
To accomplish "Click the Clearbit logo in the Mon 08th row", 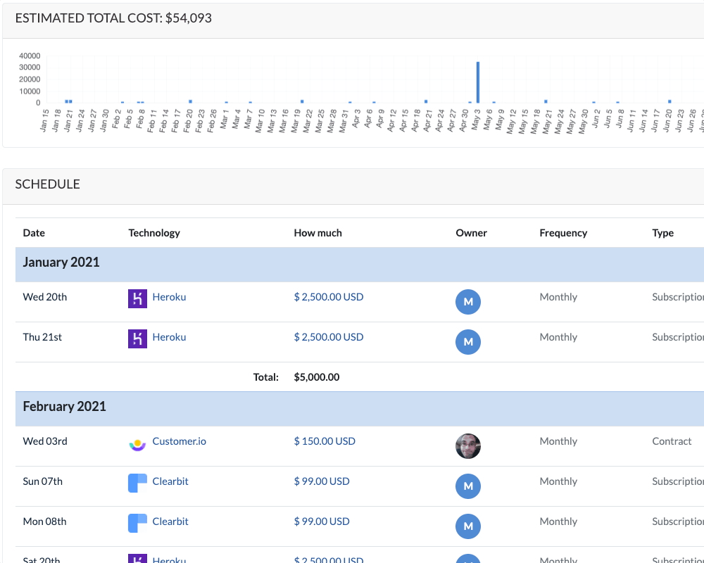I will [137, 523].
